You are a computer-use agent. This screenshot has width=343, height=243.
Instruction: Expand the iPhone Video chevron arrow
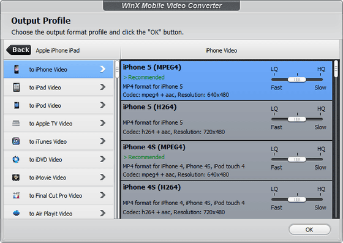coord(103,69)
